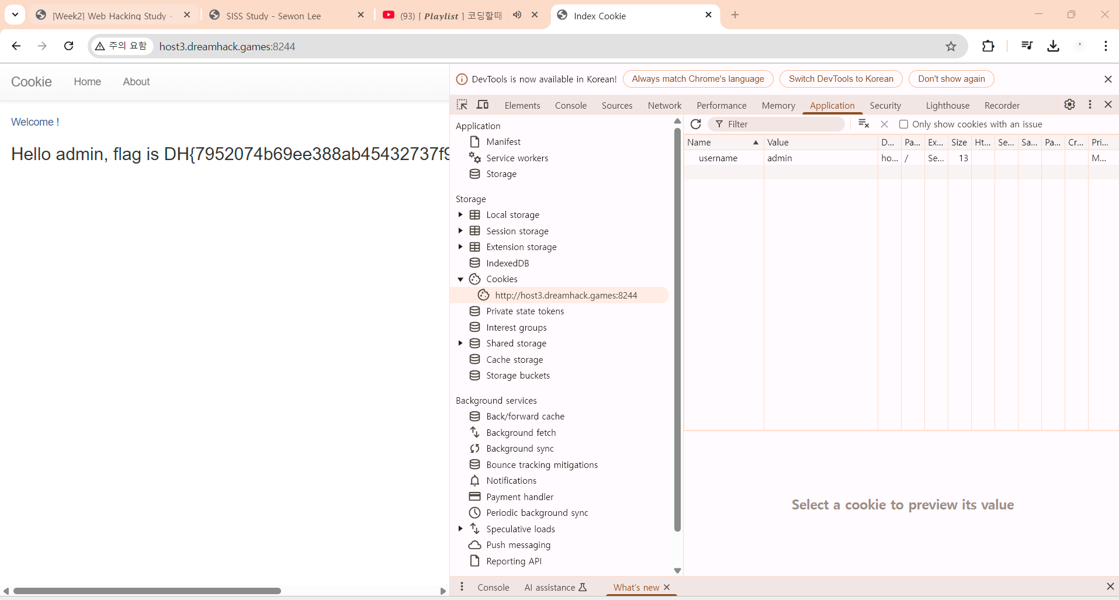Switch to the Network tab

(664, 105)
